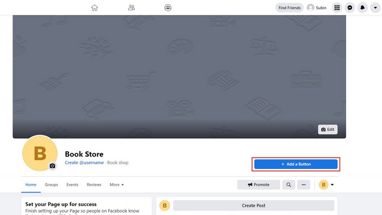Click the Find Friends button
The height and width of the screenshot is (215, 382).
tap(289, 8)
